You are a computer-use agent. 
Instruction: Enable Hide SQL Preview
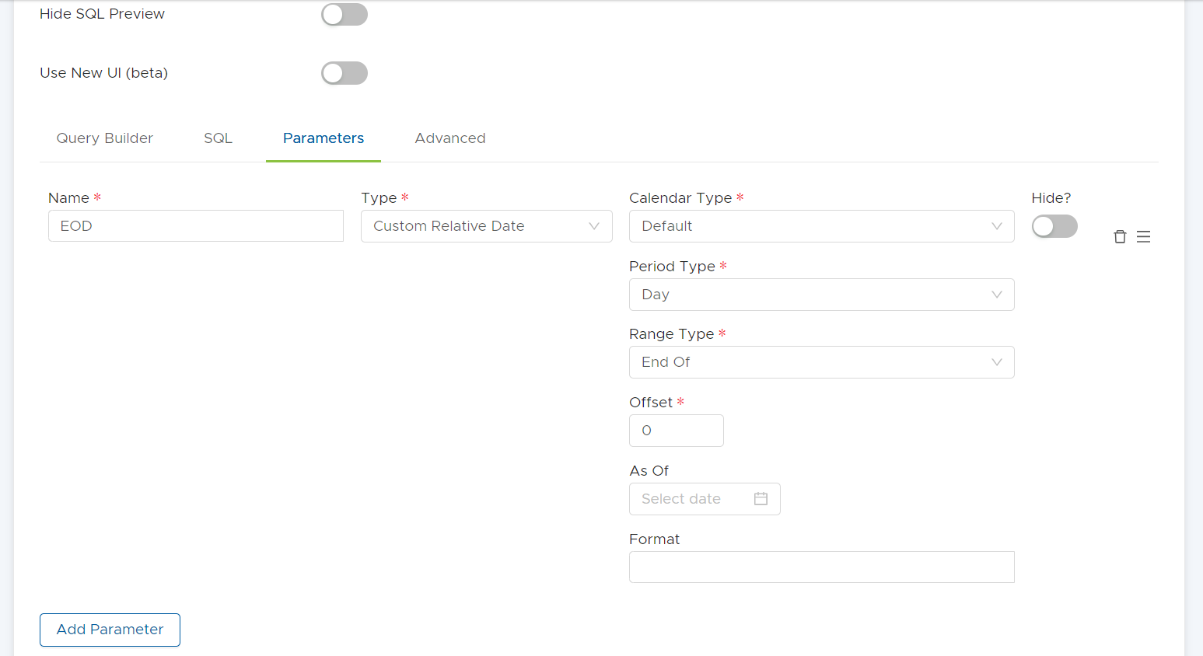(x=344, y=14)
